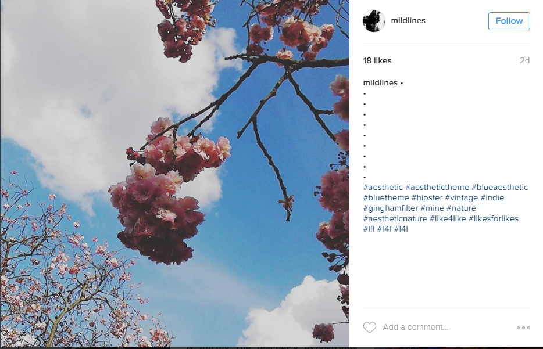Open the #aesthetic hashtag
The height and width of the screenshot is (349, 543).
pyautogui.click(x=383, y=187)
